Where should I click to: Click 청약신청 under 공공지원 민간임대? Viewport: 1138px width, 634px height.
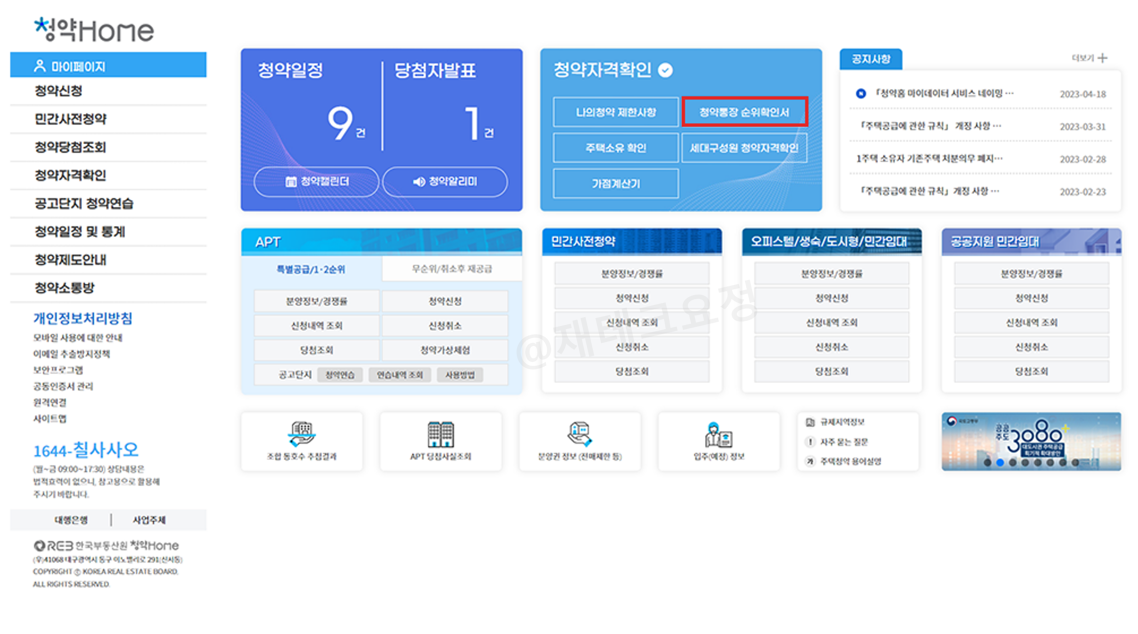[x=1032, y=298]
